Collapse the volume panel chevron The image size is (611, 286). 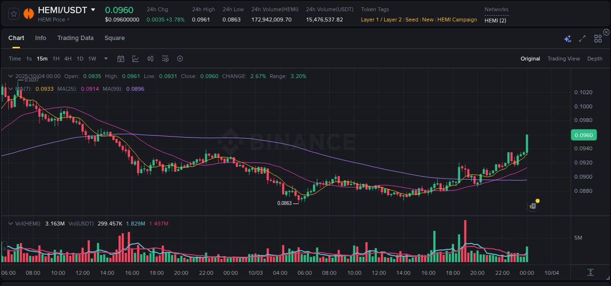(x=11, y=224)
